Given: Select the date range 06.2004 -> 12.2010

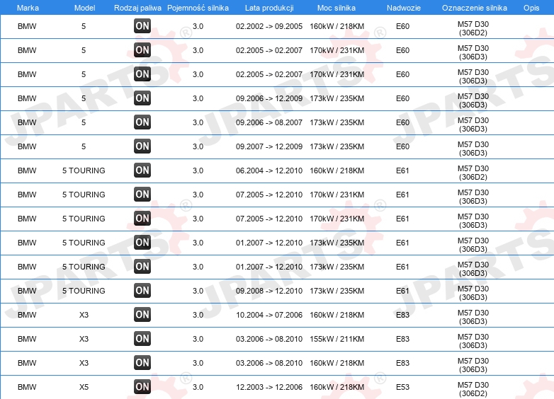Looking at the screenshot, I should [x=269, y=170].
